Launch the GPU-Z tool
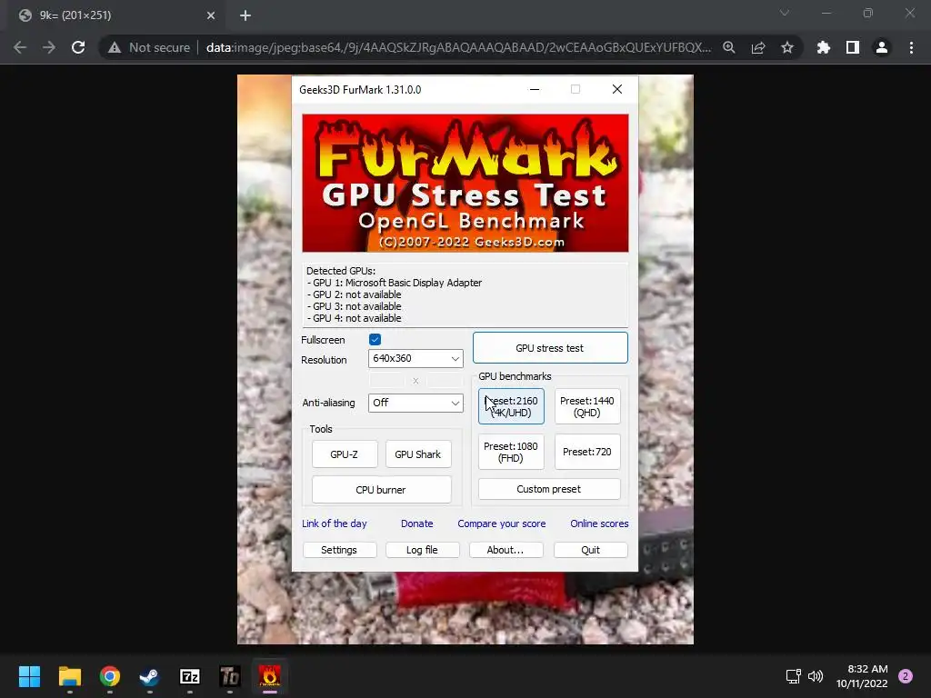The height and width of the screenshot is (698, 931). click(x=345, y=454)
